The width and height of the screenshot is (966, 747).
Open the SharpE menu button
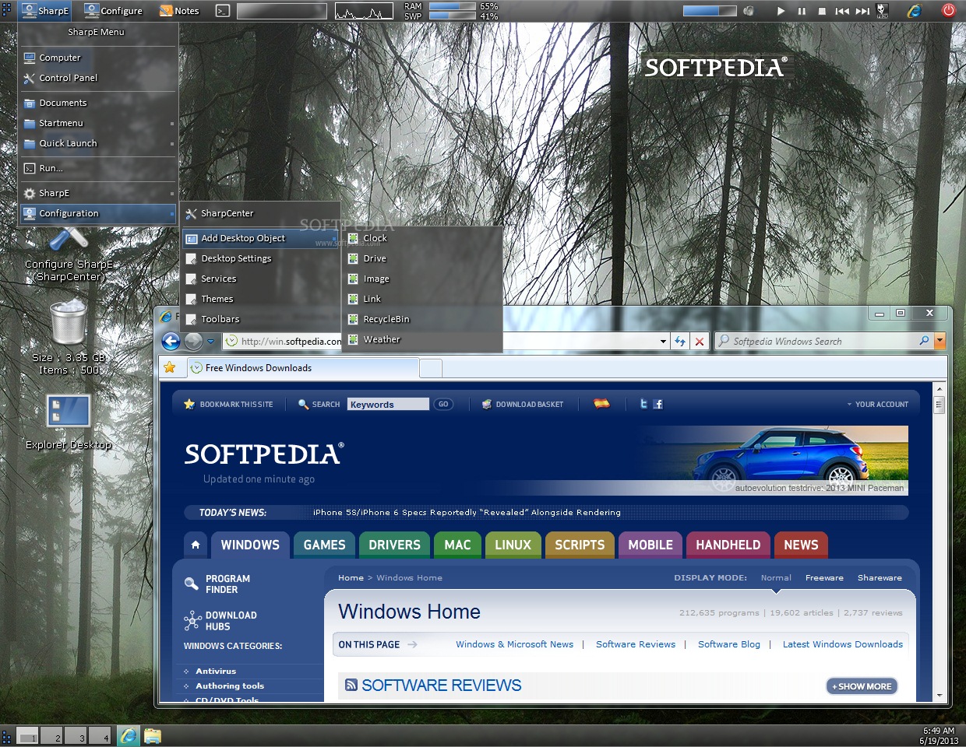pos(45,11)
